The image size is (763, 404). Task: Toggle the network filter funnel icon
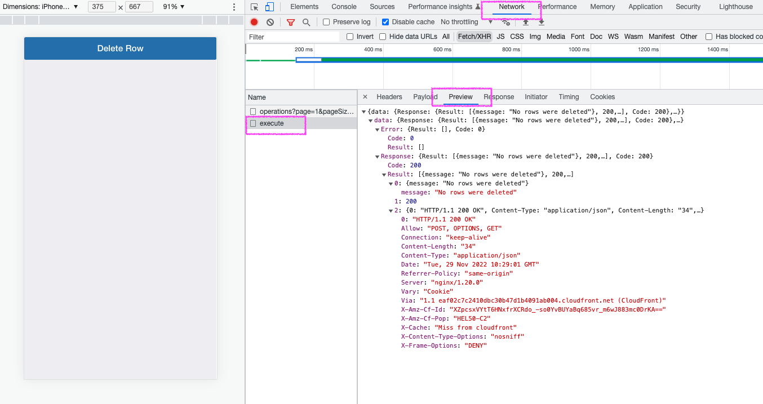(291, 22)
